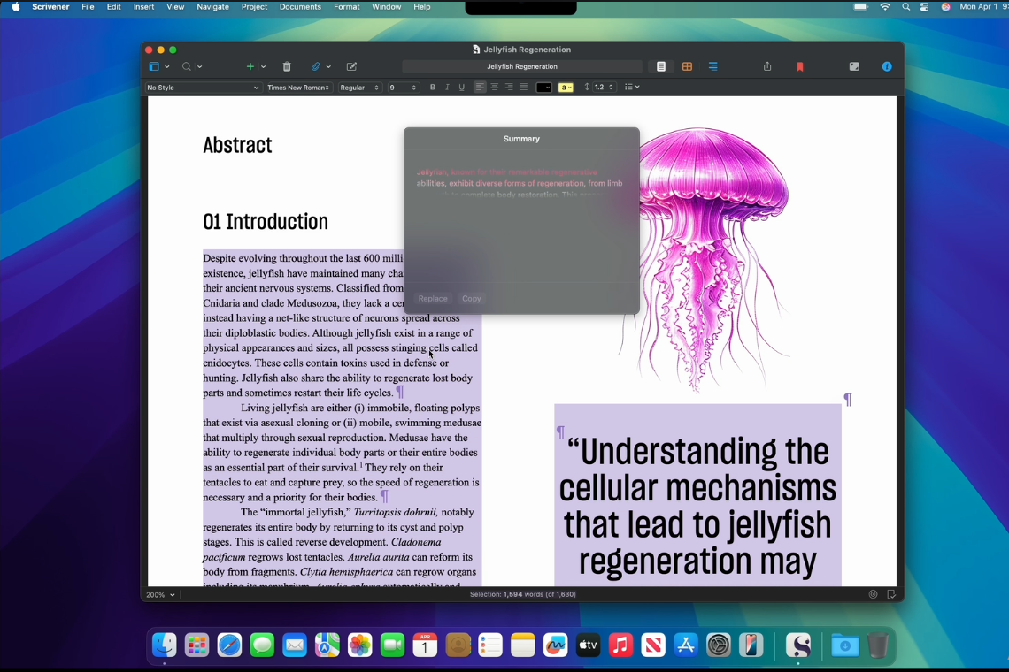Image resolution: width=1009 pixels, height=672 pixels.
Task: Click the share/compile export icon
Action: pos(767,66)
